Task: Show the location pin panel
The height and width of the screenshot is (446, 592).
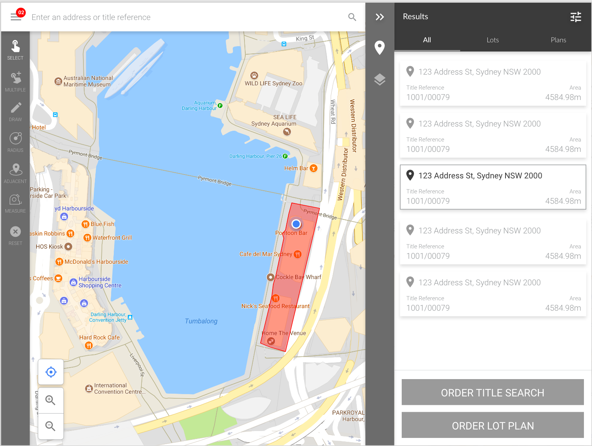Action: click(x=380, y=48)
